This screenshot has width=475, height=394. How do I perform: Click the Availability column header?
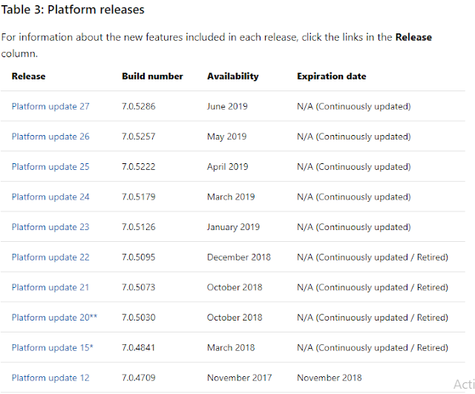click(x=232, y=76)
